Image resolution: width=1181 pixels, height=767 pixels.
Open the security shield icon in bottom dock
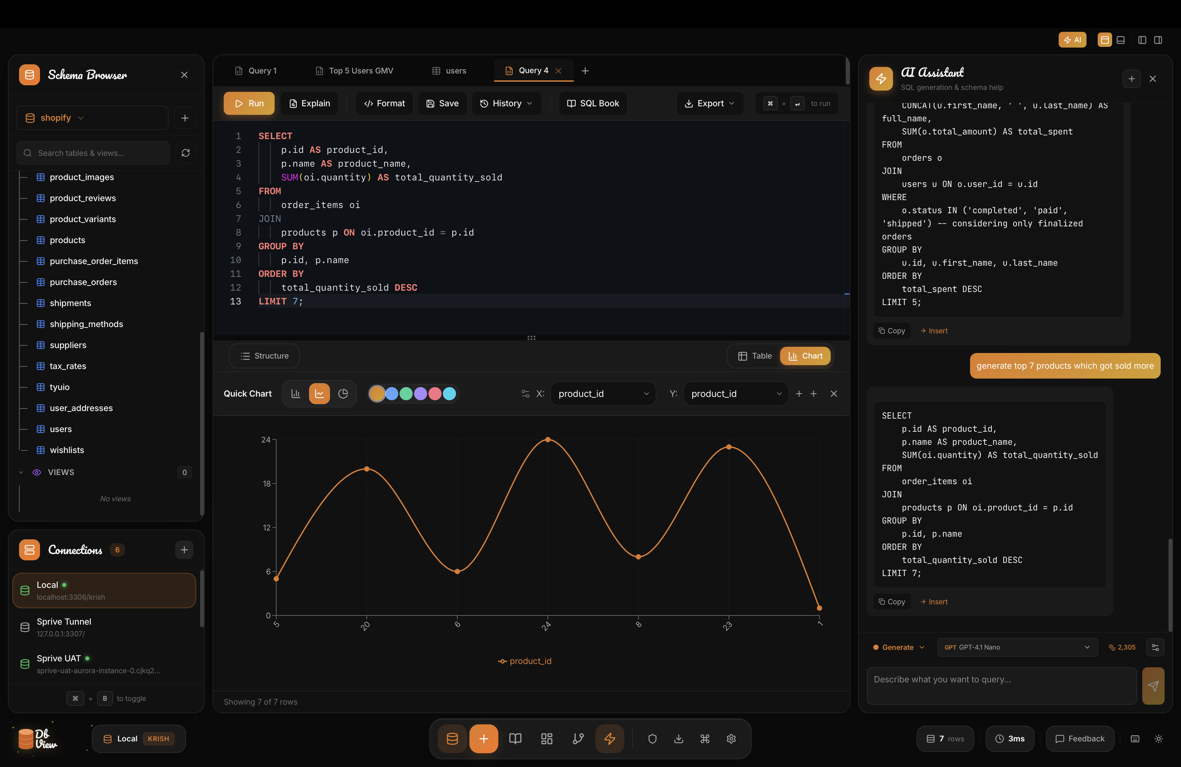tap(652, 739)
